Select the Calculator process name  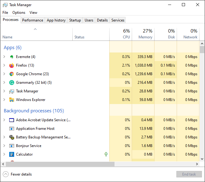24,154
